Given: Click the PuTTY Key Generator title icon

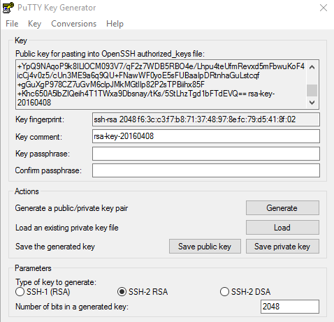Looking at the screenshot, I should point(8,8).
